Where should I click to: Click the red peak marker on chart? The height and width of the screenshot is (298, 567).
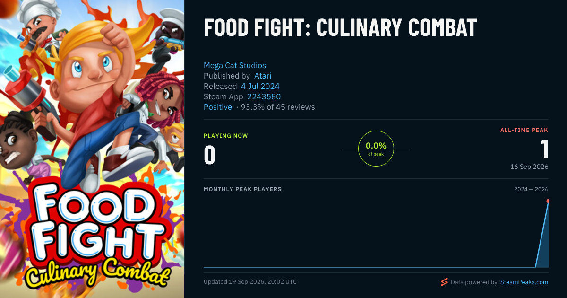(548, 201)
